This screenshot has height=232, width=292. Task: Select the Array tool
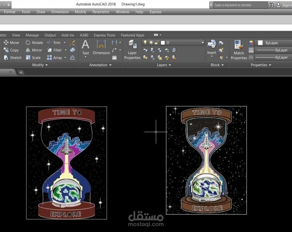[54, 58]
